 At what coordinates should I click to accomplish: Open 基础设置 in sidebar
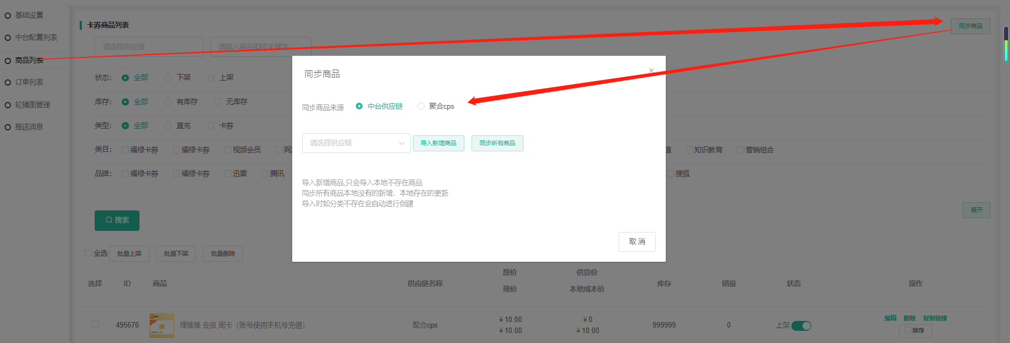pyautogui.click(x=29, y=15)
